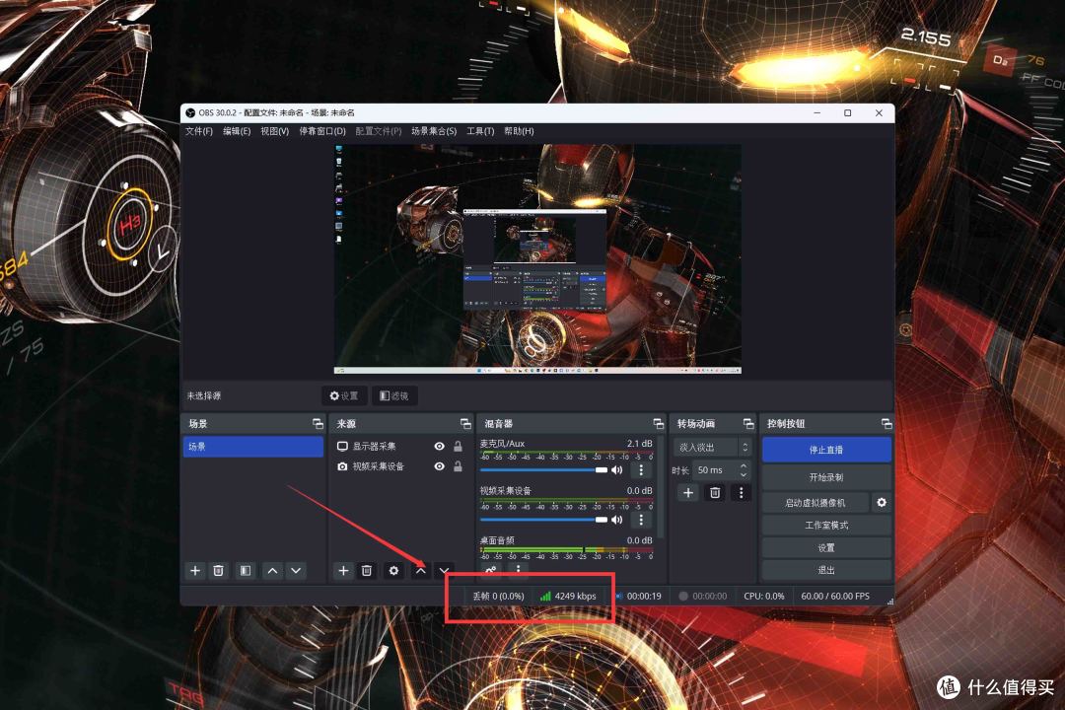This screenshot has width=1065, height=710.
Task: Click the CPU: 0.0% status entry
Action: 764,596
